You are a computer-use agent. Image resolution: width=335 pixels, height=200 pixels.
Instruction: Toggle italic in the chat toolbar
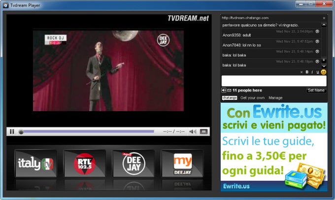312,72
